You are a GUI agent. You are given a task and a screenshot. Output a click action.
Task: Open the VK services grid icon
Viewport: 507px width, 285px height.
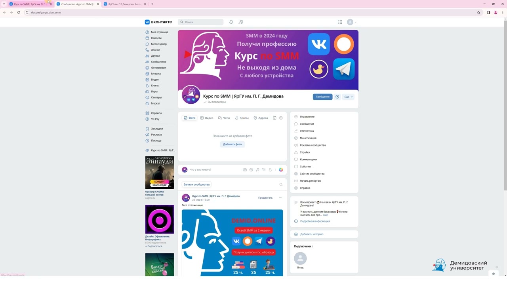[x=340, y=22]
